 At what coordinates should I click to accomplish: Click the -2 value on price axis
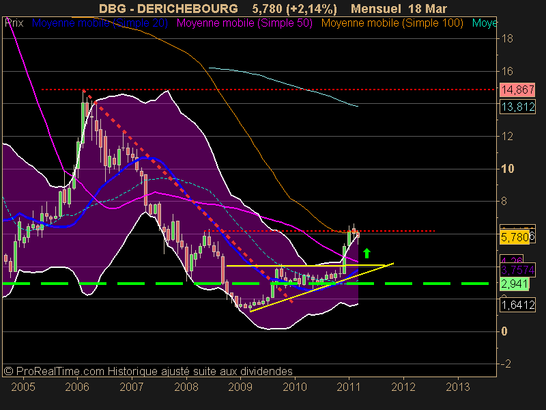506,364
